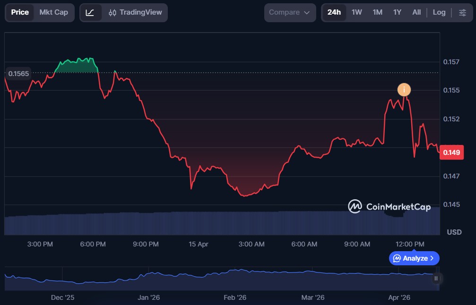Show the 1M time range

tap(377, 13)
